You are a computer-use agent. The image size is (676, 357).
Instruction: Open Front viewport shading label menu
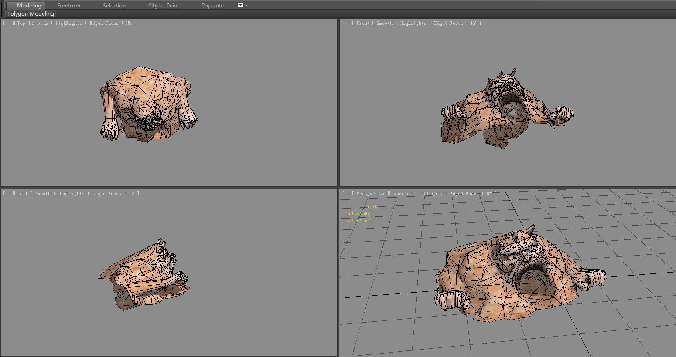coord(426,23)
